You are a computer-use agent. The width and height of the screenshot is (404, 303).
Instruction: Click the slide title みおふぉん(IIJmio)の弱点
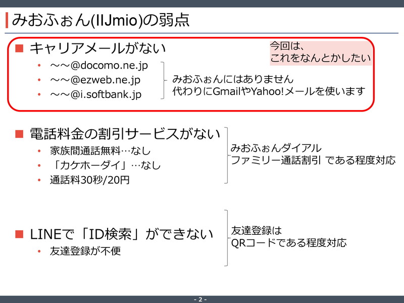pyautogui.click(x=100, y=20)
